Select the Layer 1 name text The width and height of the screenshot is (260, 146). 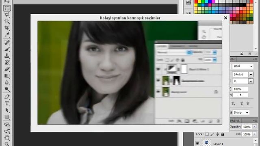coord(218,144)
